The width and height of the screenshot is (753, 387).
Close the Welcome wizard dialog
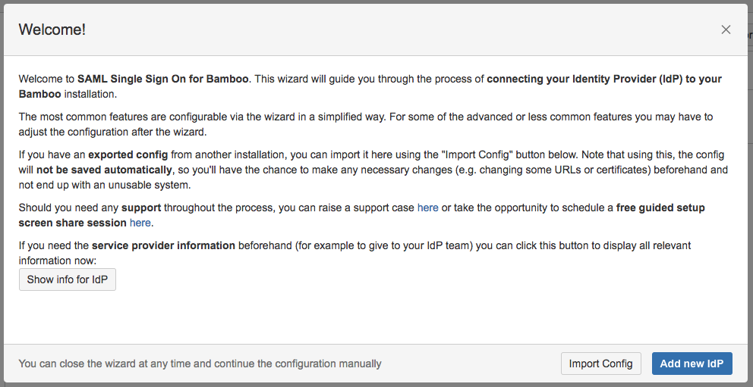(726, 30)
